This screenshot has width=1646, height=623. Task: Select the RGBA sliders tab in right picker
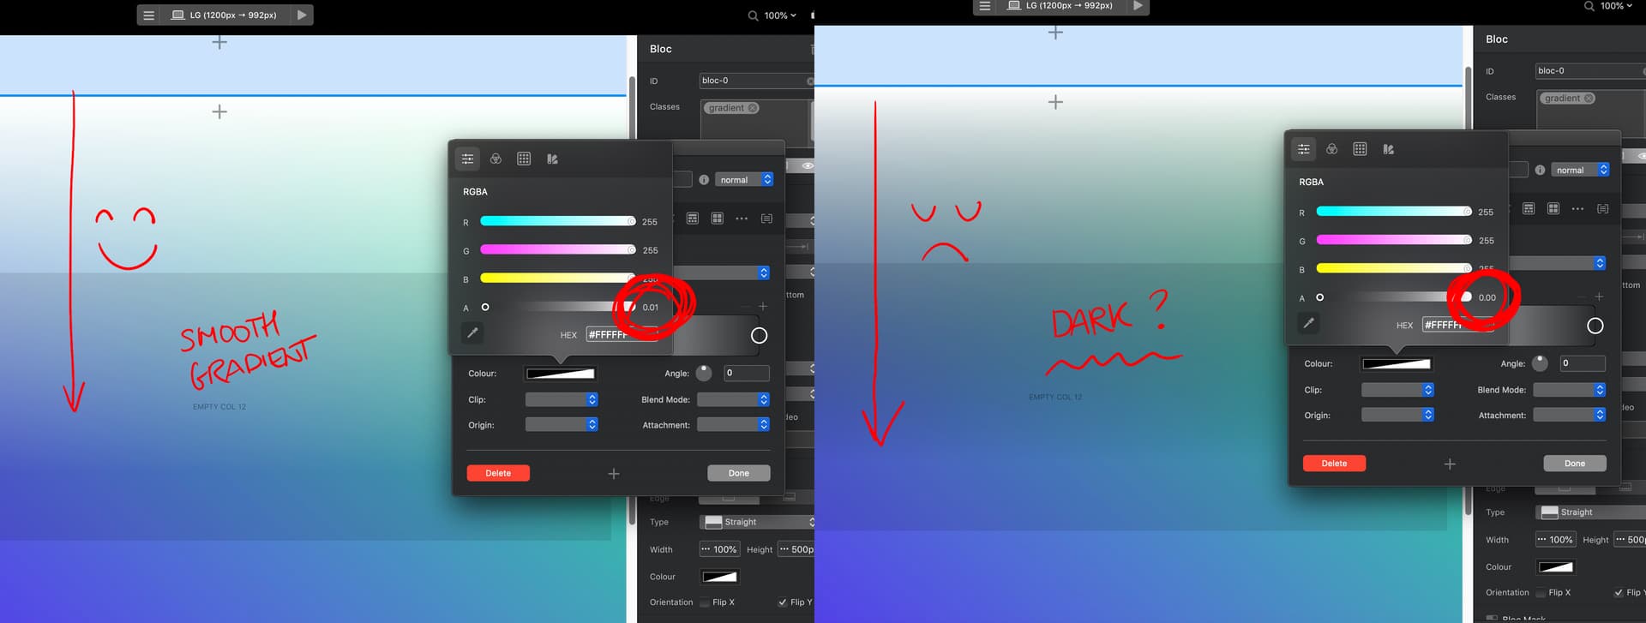pos(1303,149)
